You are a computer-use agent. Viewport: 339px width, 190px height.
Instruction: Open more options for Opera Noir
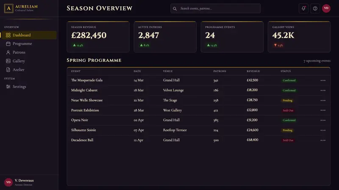(x=323, y=120)
